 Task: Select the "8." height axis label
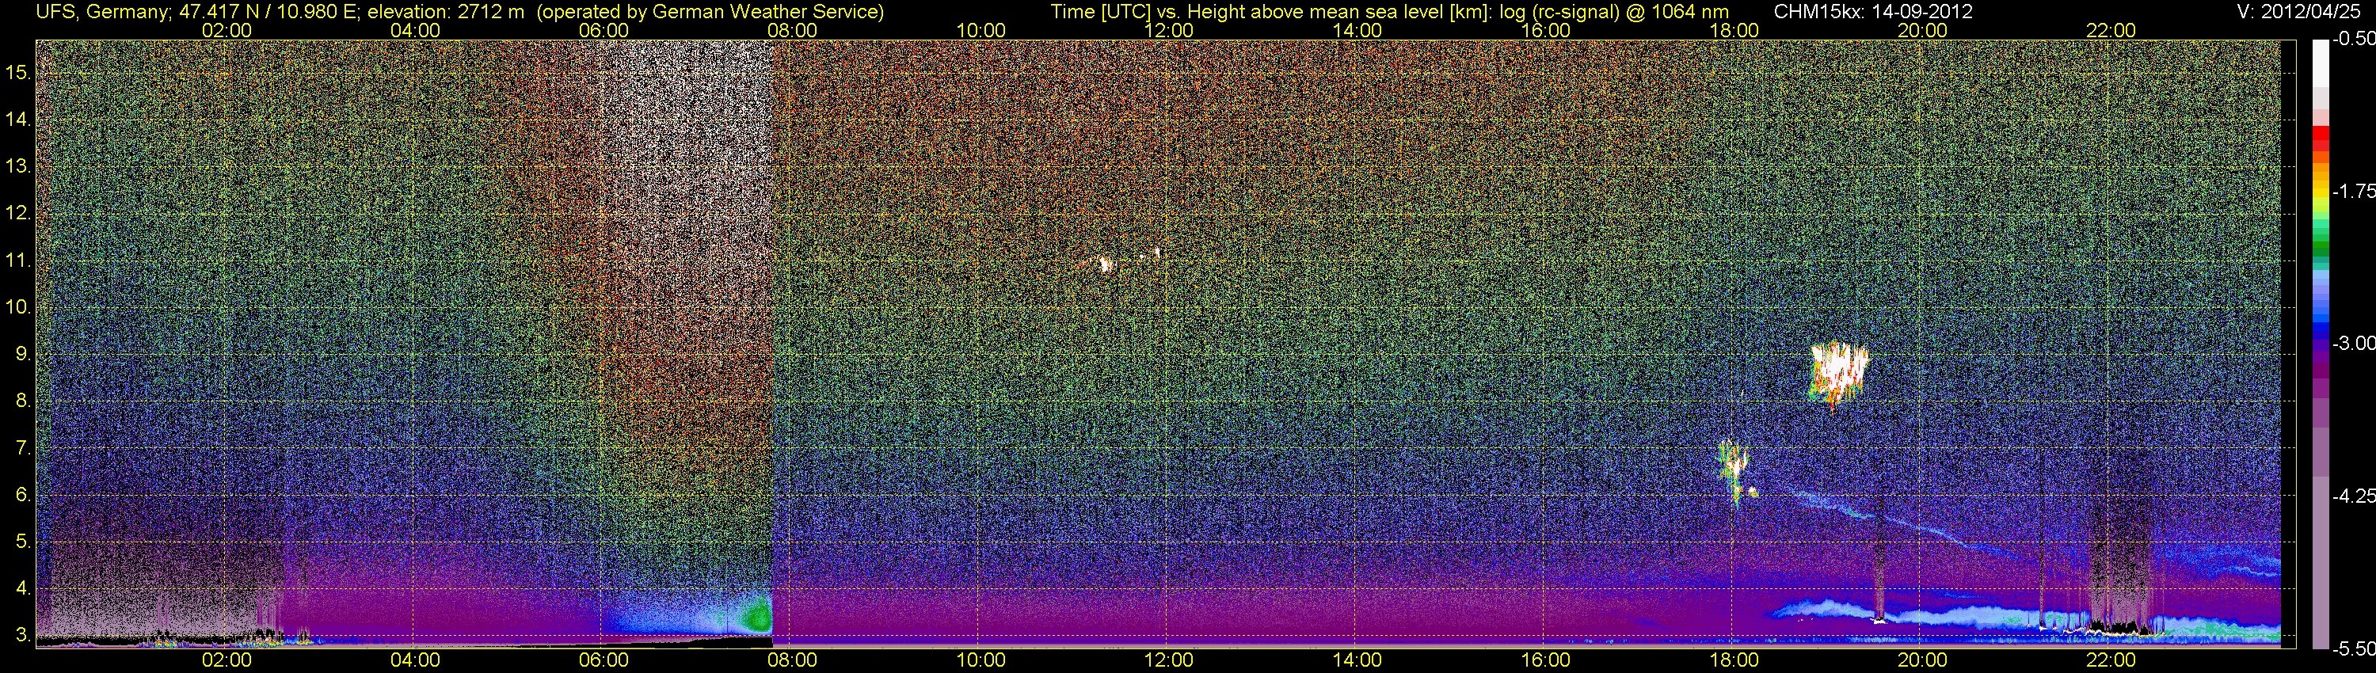click(23, 401)
